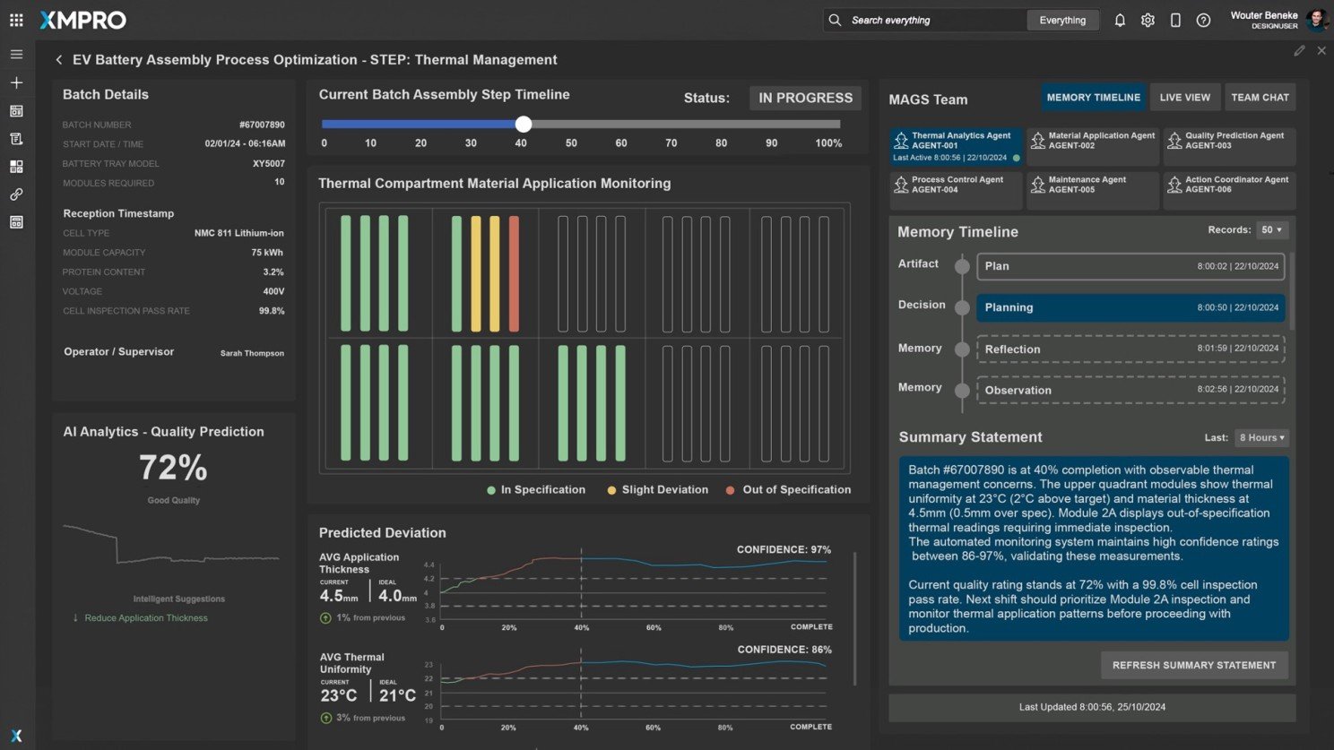Switch to the Live View tab
1334x750 pixels.
click(1184, 98)
